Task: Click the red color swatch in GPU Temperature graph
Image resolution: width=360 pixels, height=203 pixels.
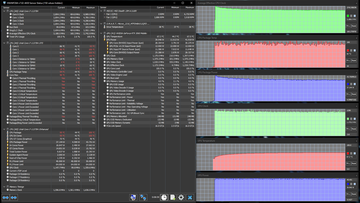Action: (x=348, y=153)
